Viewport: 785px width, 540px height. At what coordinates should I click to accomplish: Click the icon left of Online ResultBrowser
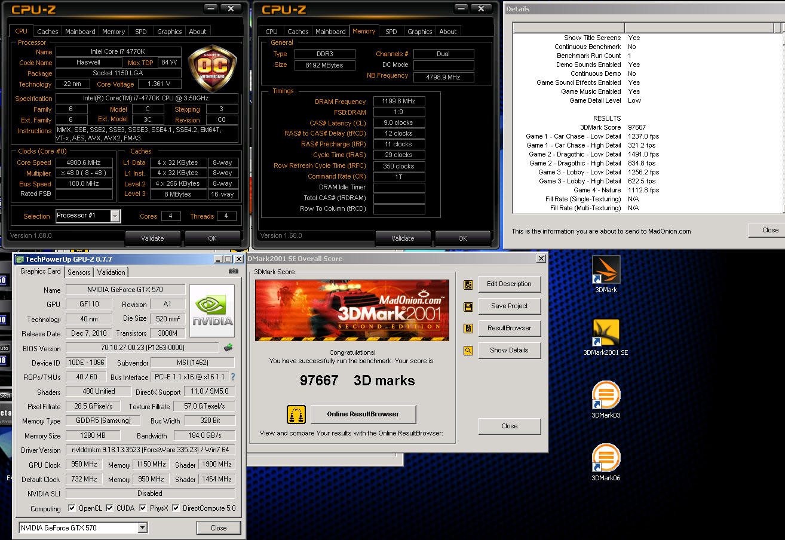click(296, 414)
